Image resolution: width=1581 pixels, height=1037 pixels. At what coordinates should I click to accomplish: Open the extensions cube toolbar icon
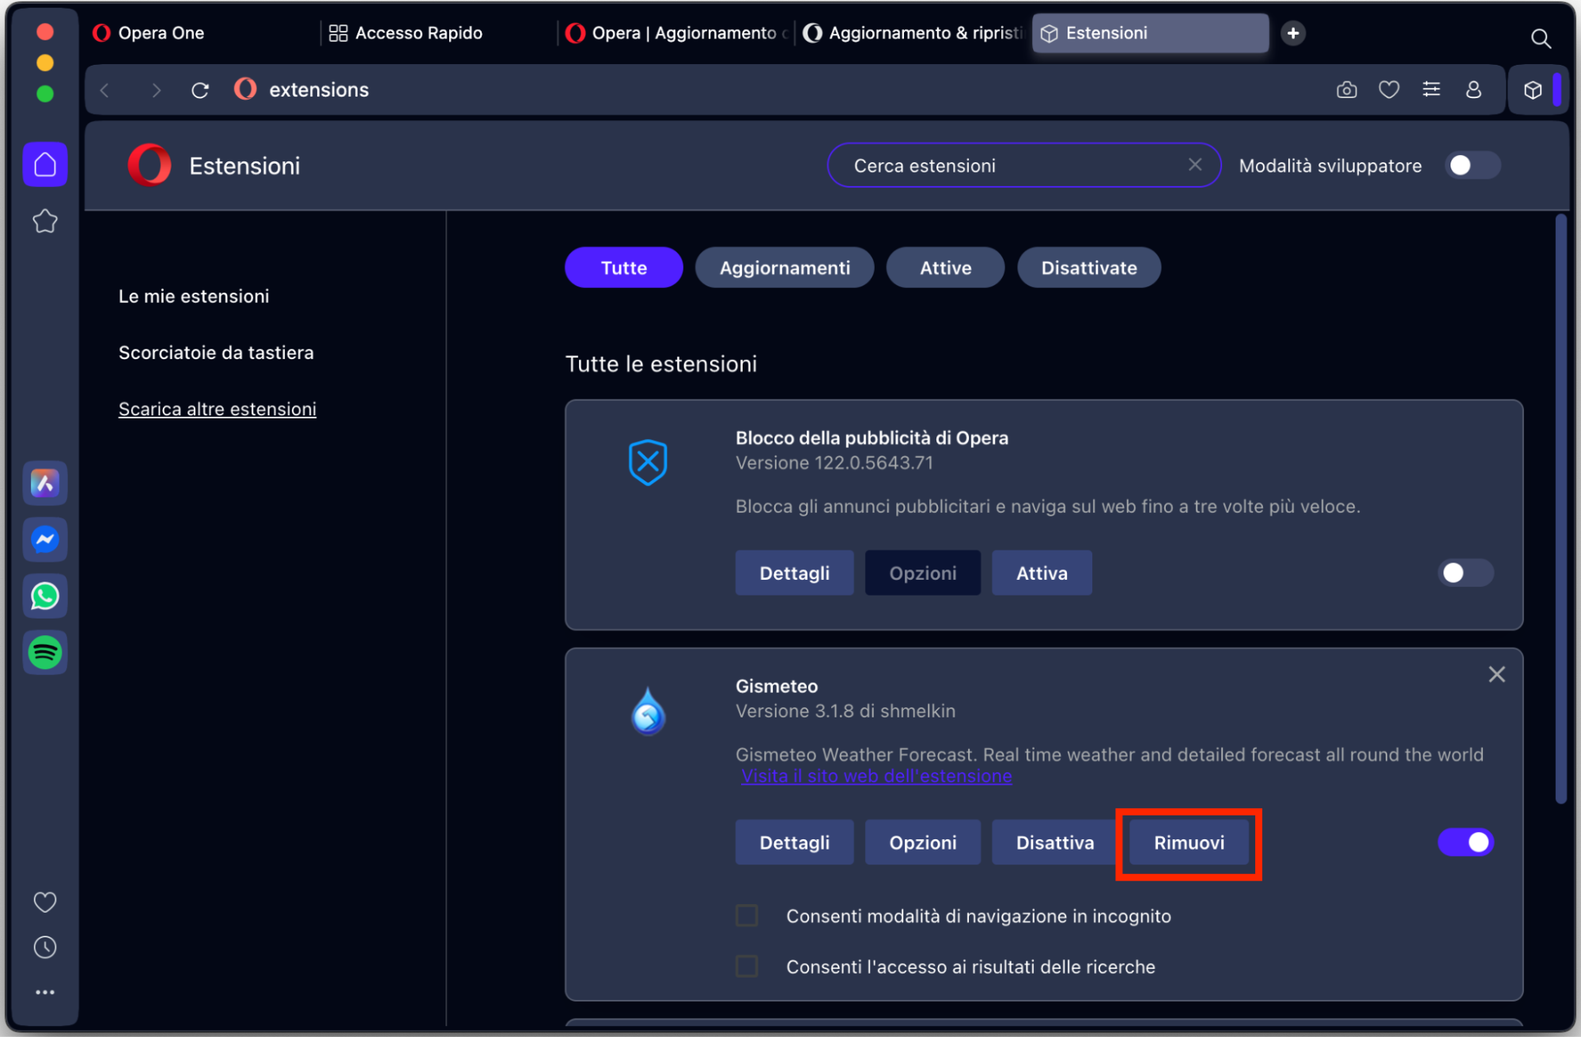click(x=1533, y=90)
